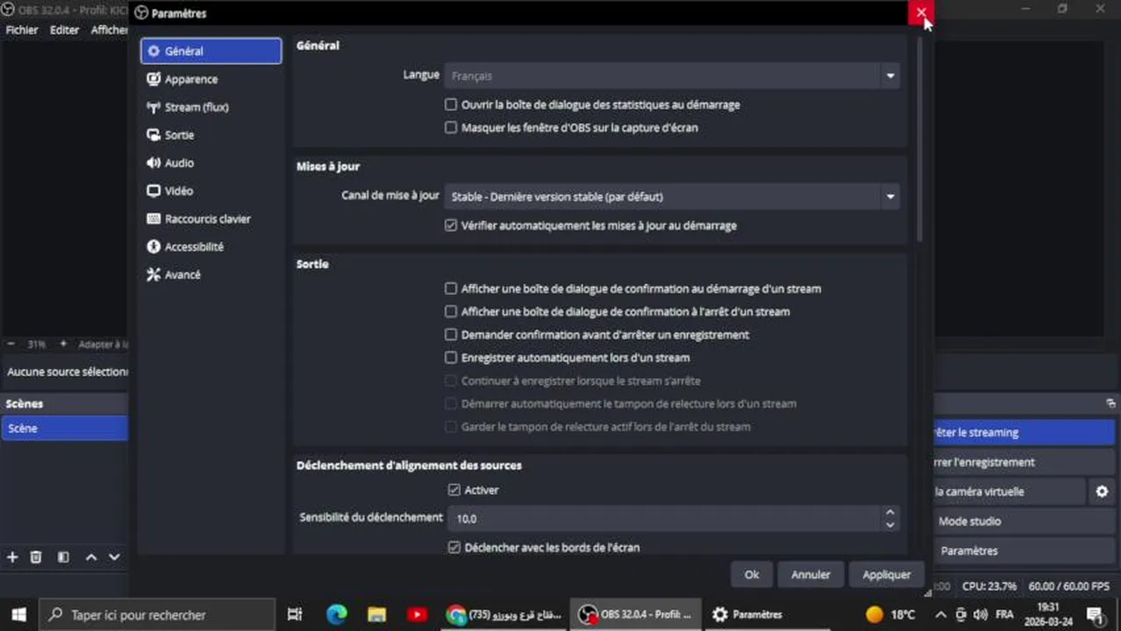The image size is (1121, 631).
Task: Enable confirmation dialog at stream start
Action: (451, 288)
